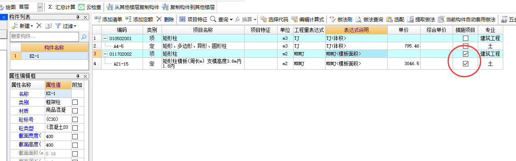The height and width of the screenshot is (161, 516).
Task: Click the 编辑计算式 icon
Action: point(294,19)
